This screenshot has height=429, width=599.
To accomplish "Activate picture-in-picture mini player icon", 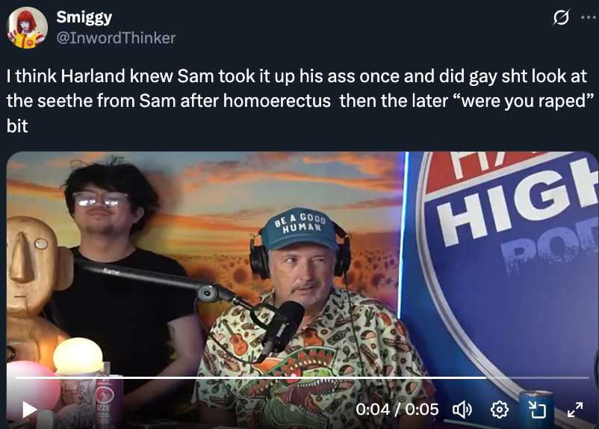I will pyautogui.click(x=537, y=410).
